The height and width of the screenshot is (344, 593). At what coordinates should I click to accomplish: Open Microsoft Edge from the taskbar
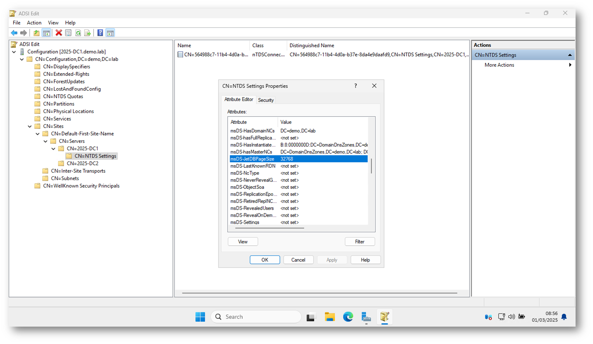(x=348, y=317)
